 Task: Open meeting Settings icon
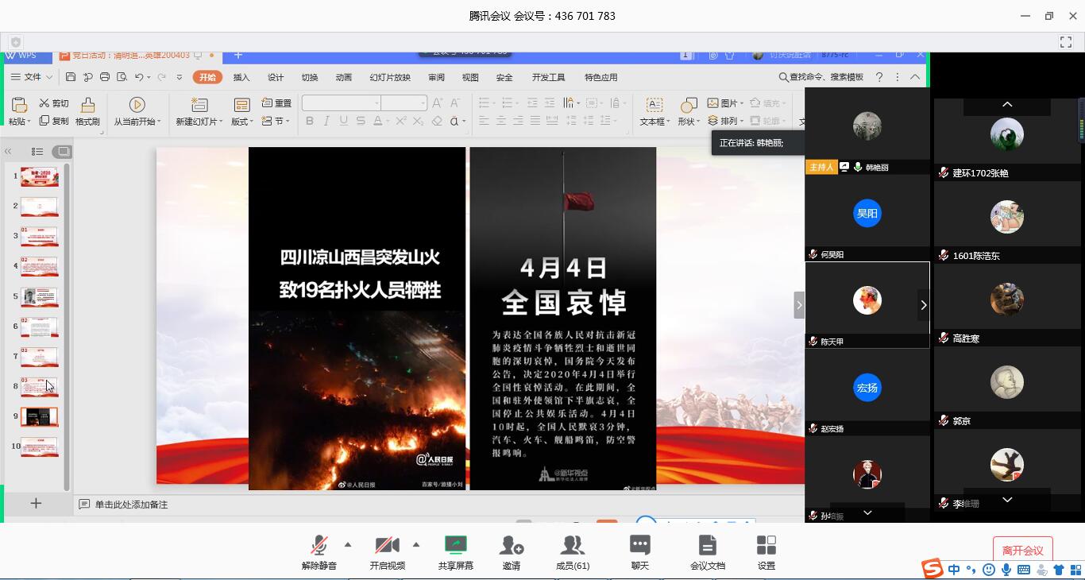pyautogui.click(x=766, y=546)
